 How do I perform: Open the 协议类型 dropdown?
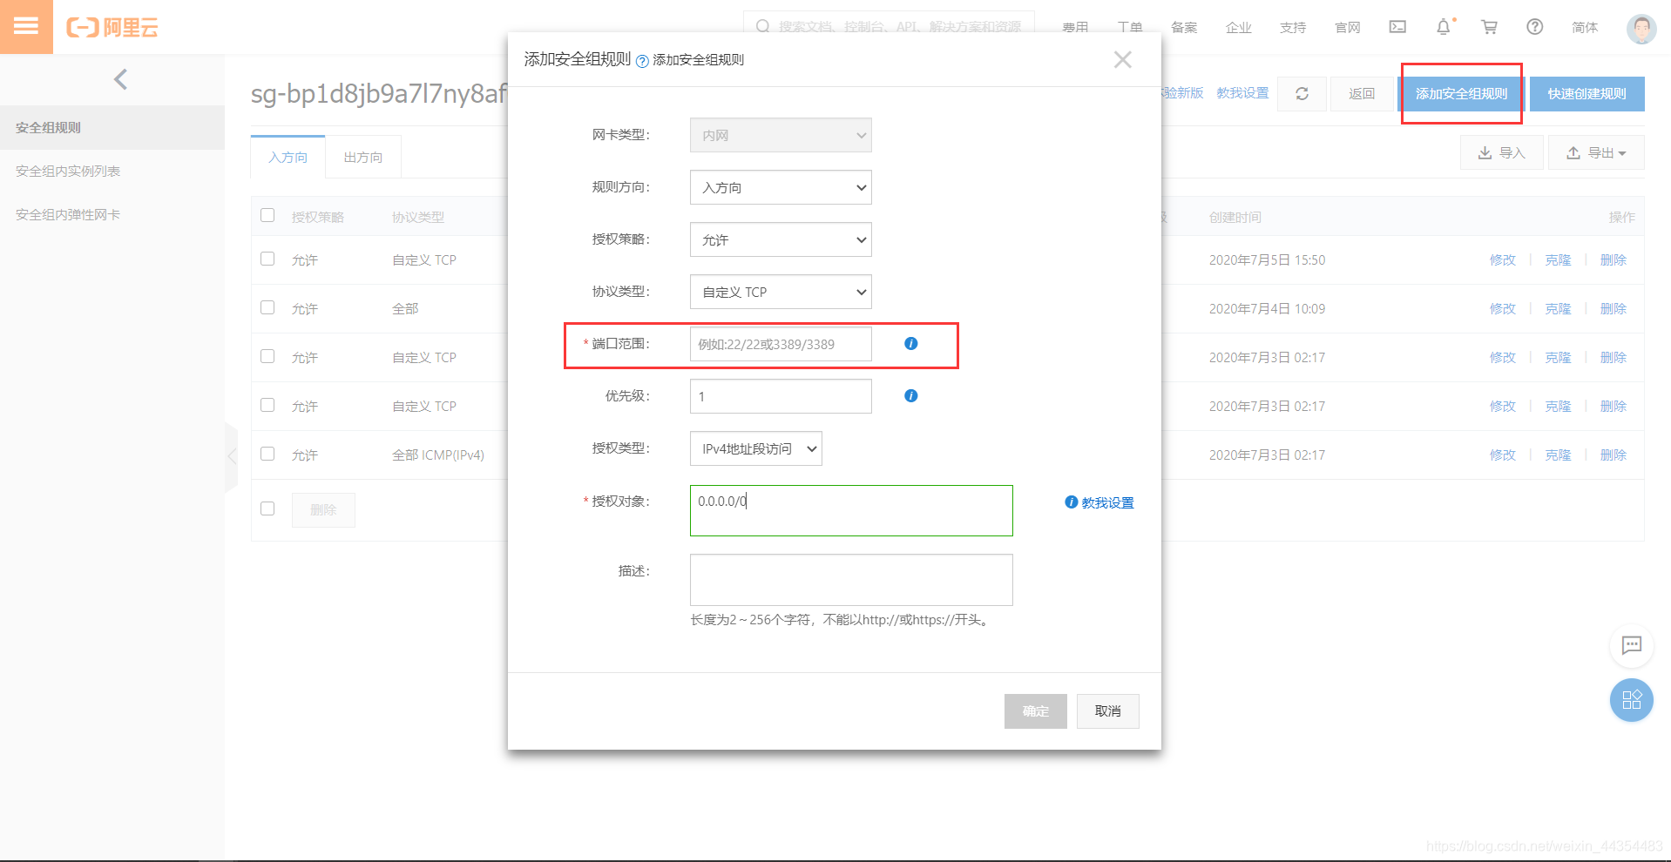[x=780, y=292]
